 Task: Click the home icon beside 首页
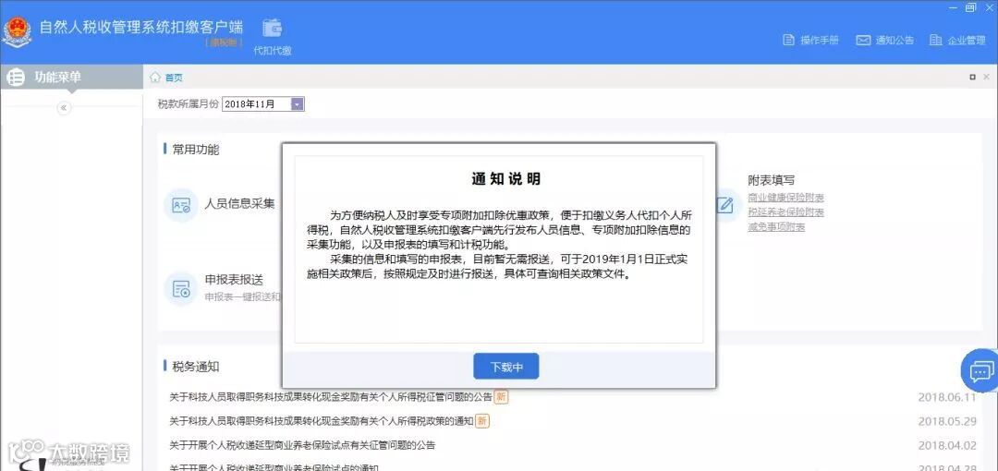[x=154, y=78]
